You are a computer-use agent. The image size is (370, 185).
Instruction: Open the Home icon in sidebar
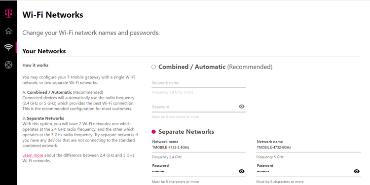tap(8, 31)
